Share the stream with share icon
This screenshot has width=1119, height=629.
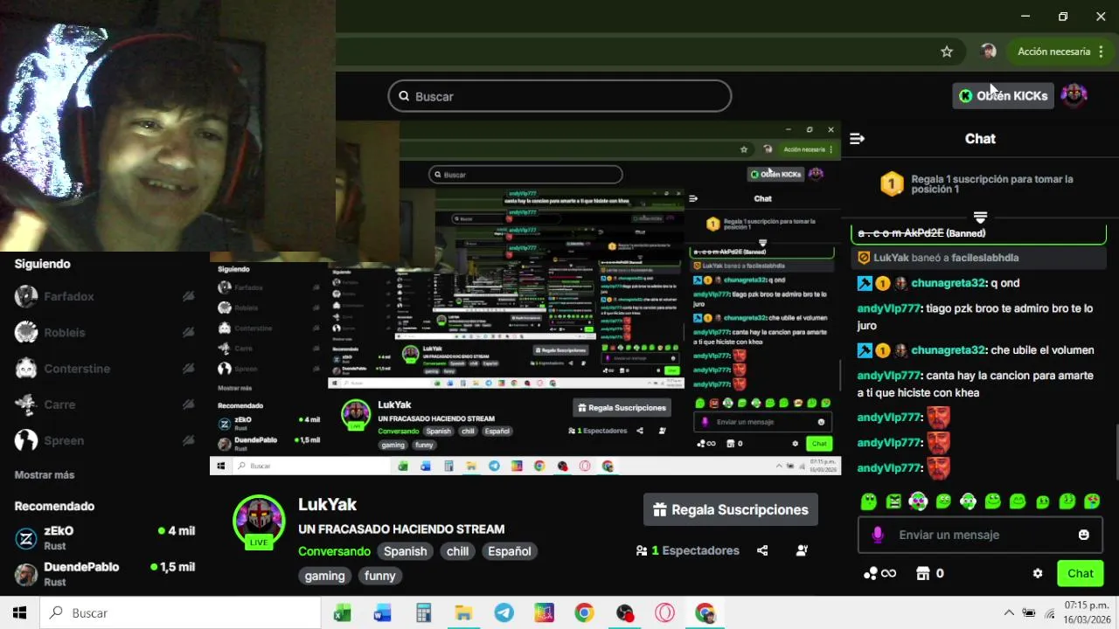point(762,550)
